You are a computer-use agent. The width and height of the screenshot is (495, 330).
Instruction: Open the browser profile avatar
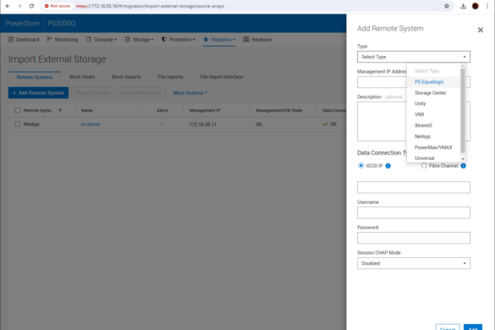pos(475,6)
